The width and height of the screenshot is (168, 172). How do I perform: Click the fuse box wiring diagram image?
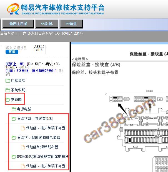coord(136,131)
